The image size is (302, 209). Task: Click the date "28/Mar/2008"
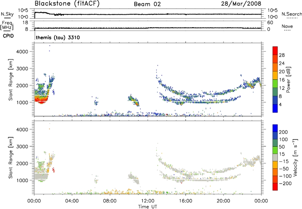point(241,3)
